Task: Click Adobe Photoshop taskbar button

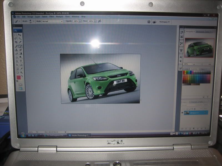Action: [x=79, y=135]
